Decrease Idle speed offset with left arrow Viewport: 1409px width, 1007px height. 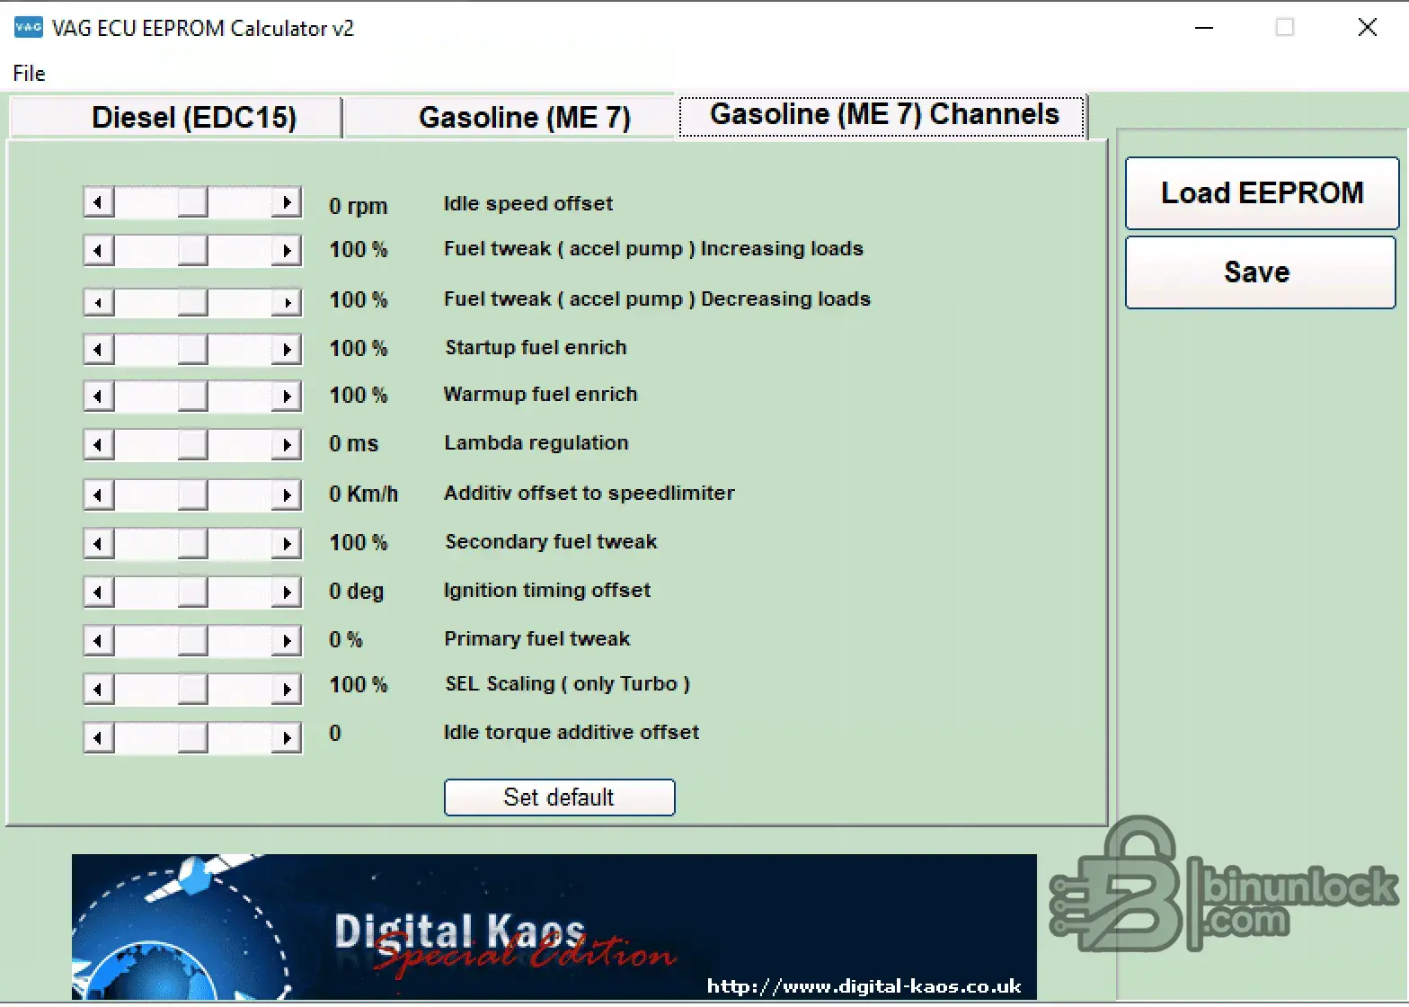[x=99, y=202]
